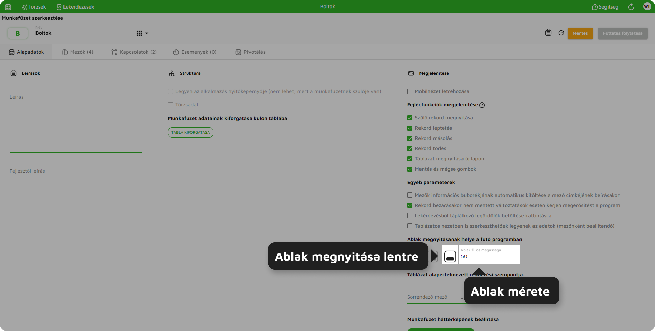
Task: Enable Mezők információs buborékjának automatikus kitöltése
Action: point(410,195)
